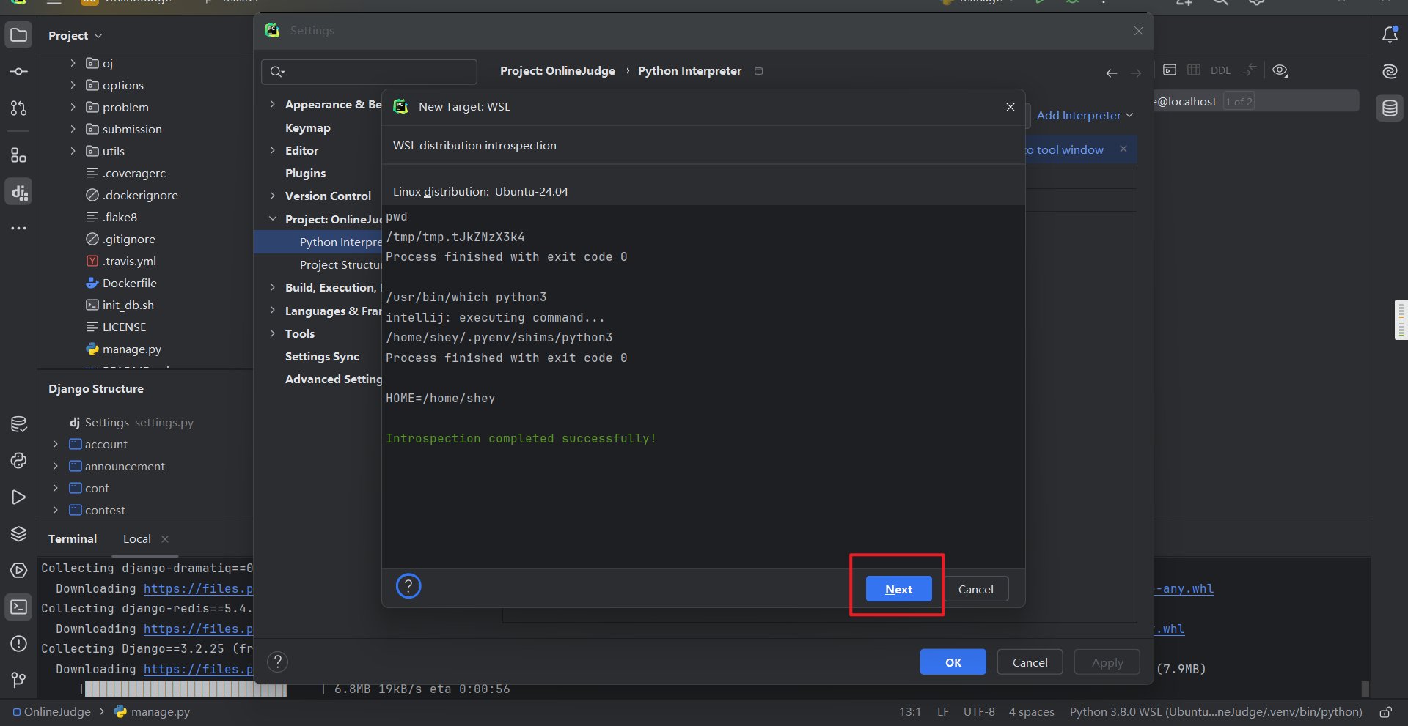Image resolution: width=1408 pixels, height=726 pixels.
Task: Click the read-only lock icon in status bar
Action: click(1385, 712)
